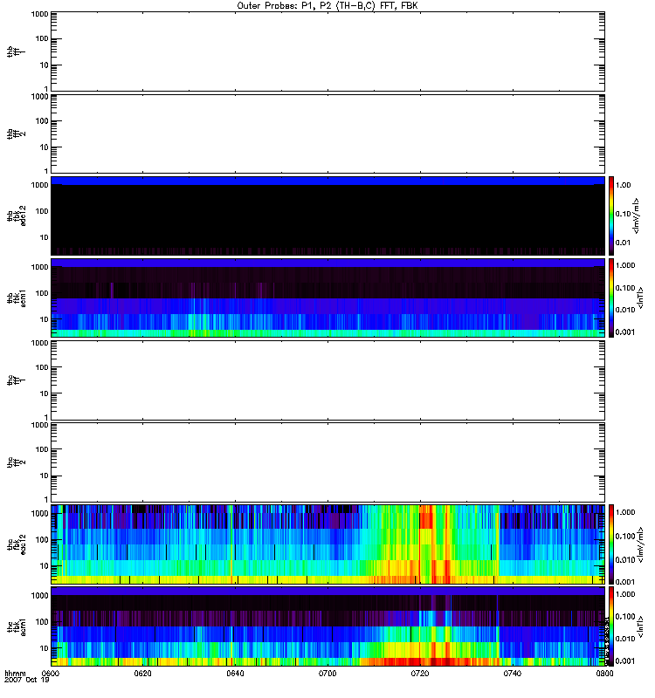This screenshot has width=655, height=698.
Task: Click the plot title 'Outer Probes: P1, P2'
Action: [x=327, y=5]
